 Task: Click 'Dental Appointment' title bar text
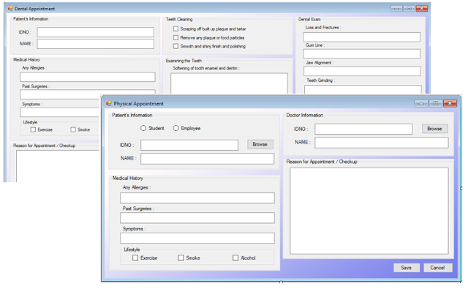pos(35,9)
